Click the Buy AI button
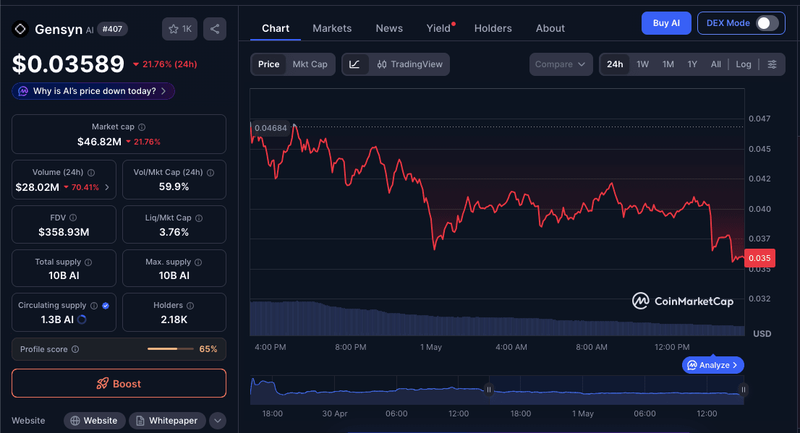800x433 pixels. pos(666,23)
